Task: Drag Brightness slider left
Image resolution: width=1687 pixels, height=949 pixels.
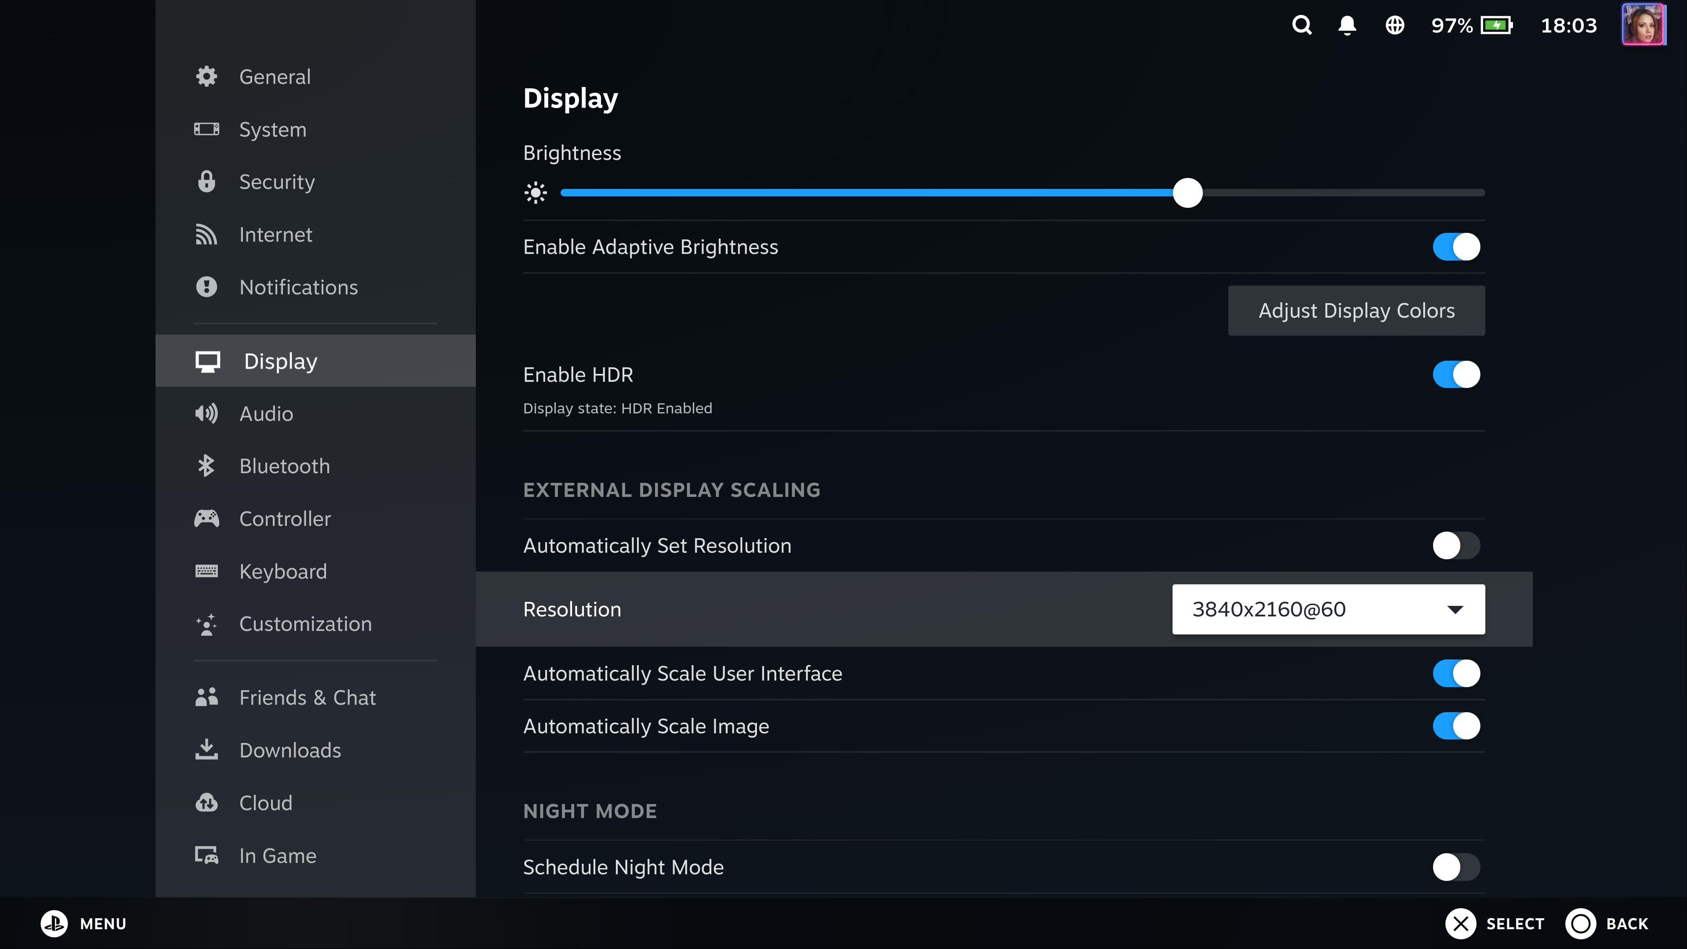Action: pyautogui.click(x=1187, y=192)
